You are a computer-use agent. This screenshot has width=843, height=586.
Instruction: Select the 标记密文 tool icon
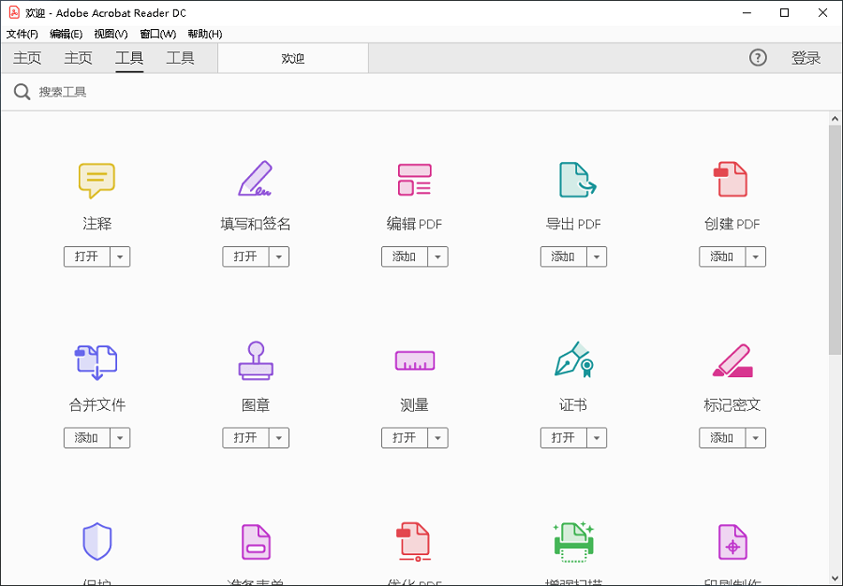(x=732, y=361)
